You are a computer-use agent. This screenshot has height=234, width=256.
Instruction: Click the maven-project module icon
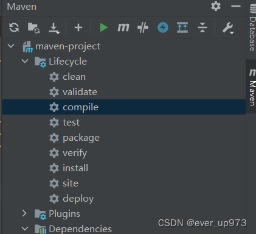click(28, 47)
